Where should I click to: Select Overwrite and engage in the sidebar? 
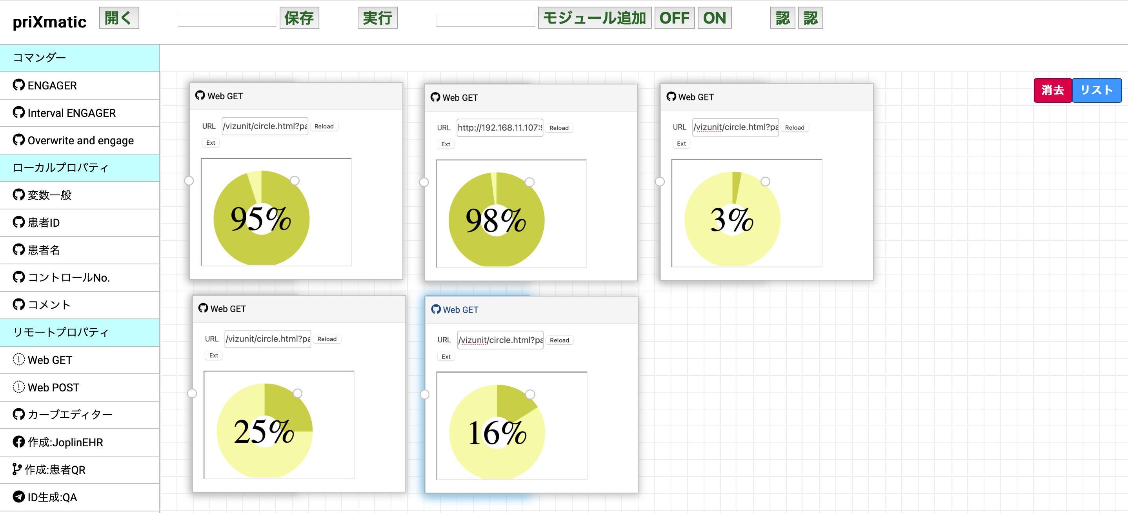[80, 140]
